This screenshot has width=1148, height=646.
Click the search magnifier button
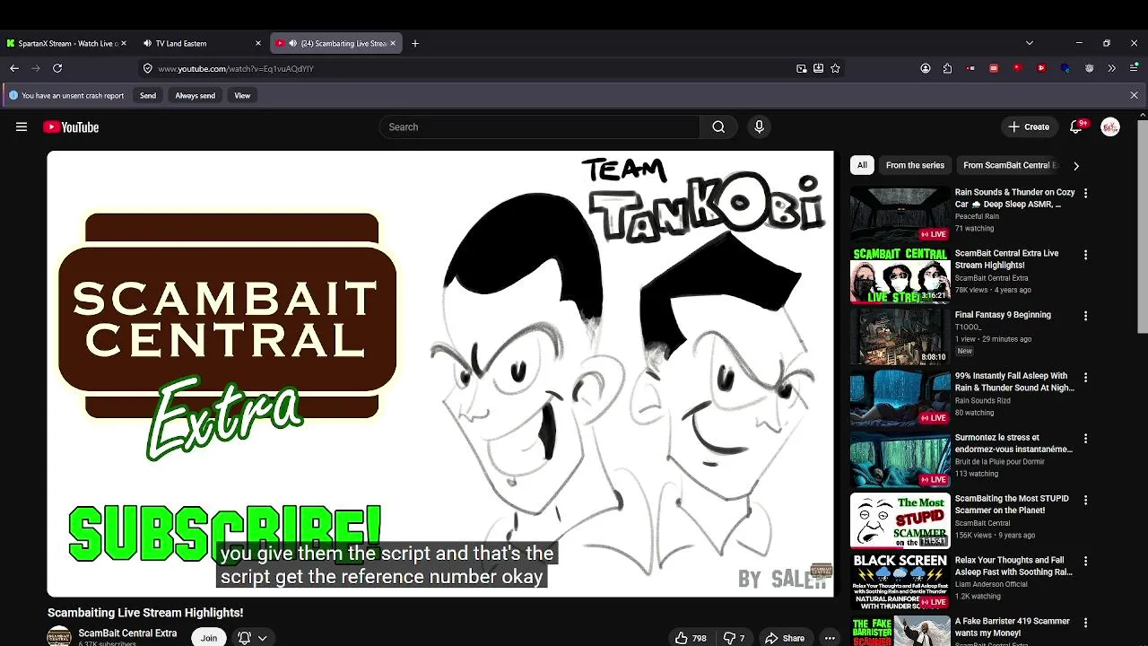click(x=718, y=127)
